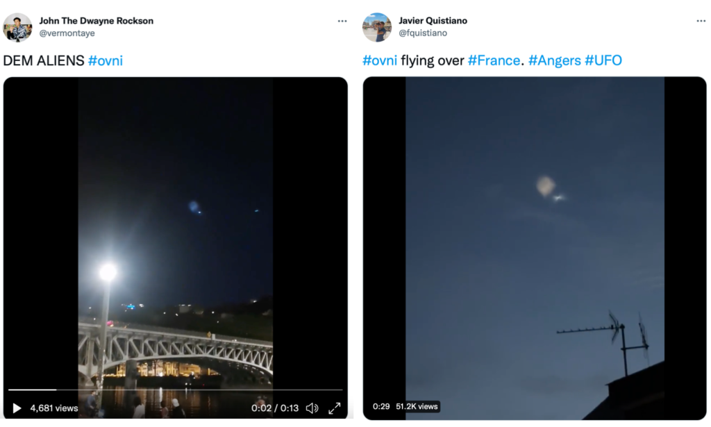711x427 pixels.
Task: Select the #Angers hashtag
Action: point(554,60)
